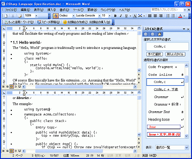Open the Lucida Console font dropdown
The width and height of the screenshot is (192, 159).
[99, 16]
